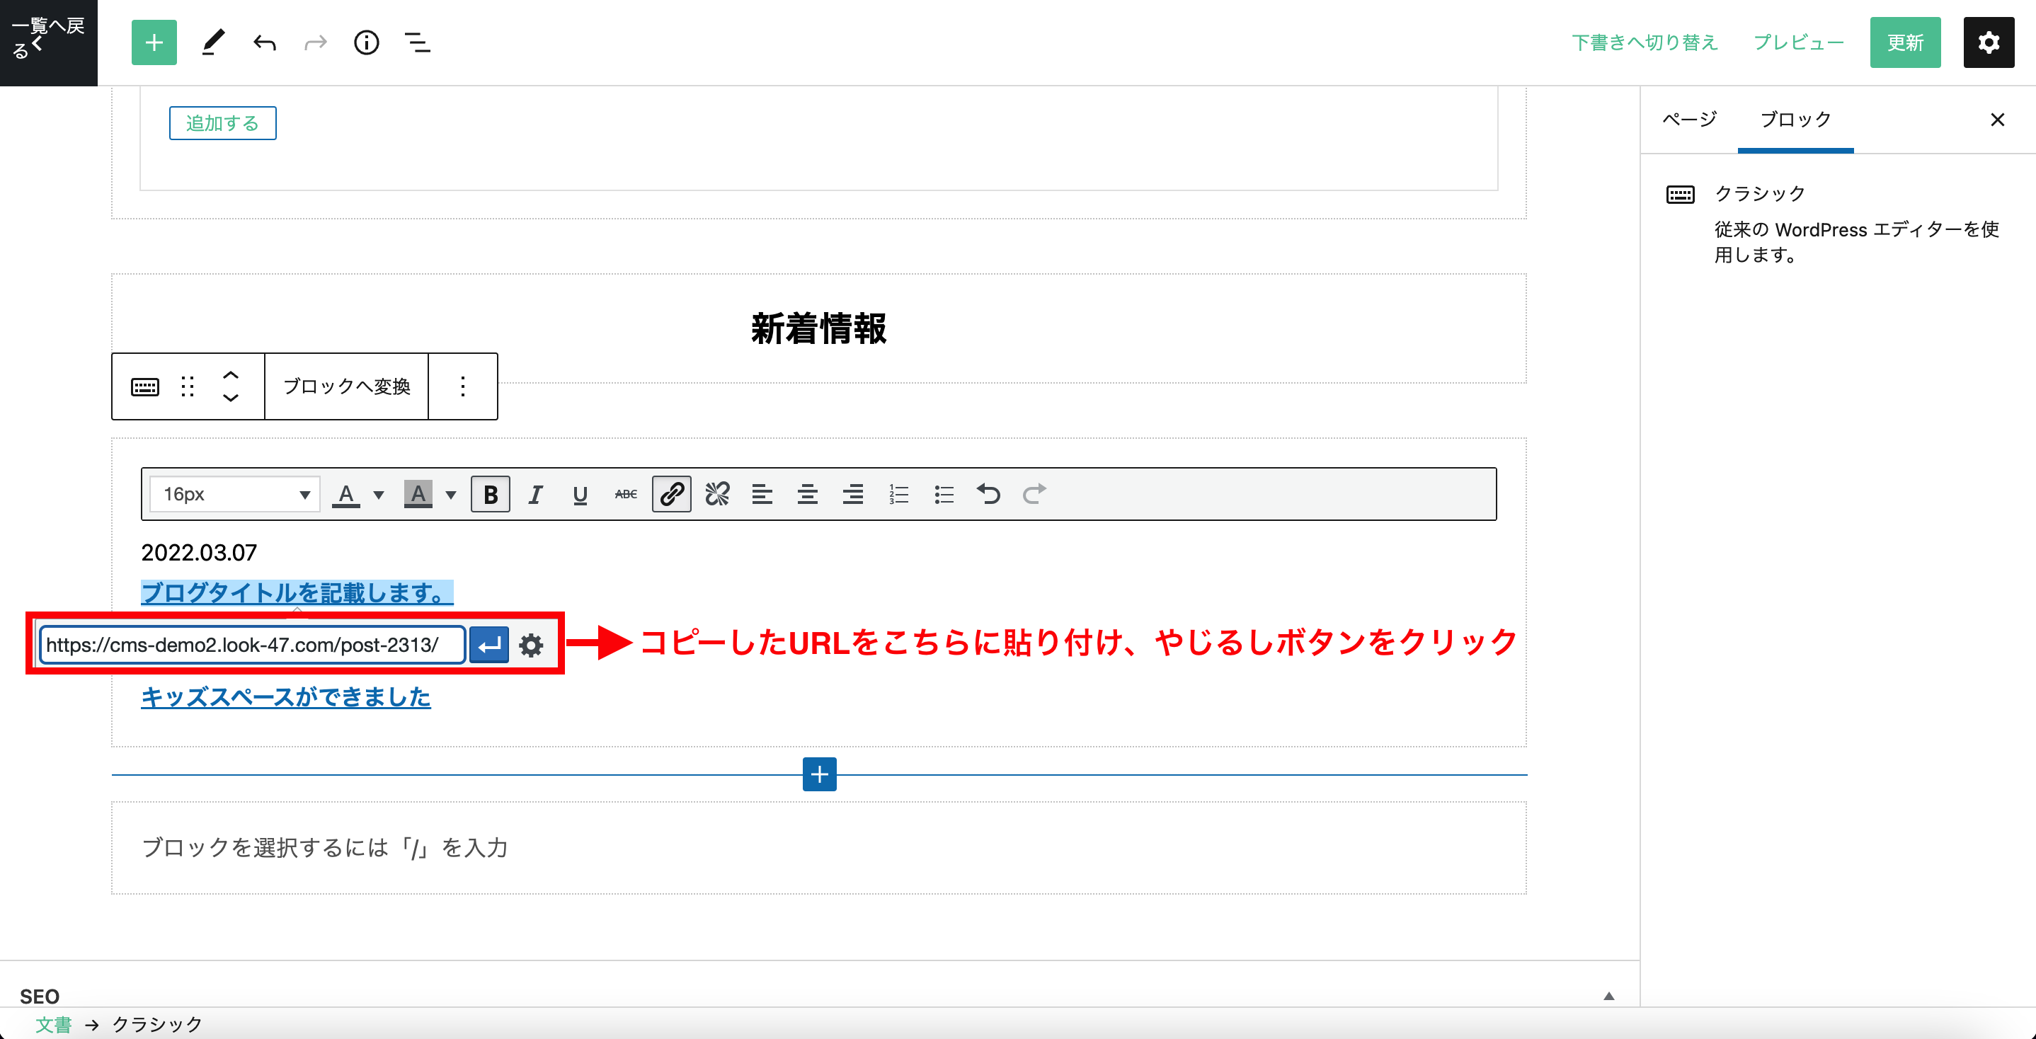
Task: Click the キッズスペースができました link
Action: pyautogui.click(x=285, y=697)
